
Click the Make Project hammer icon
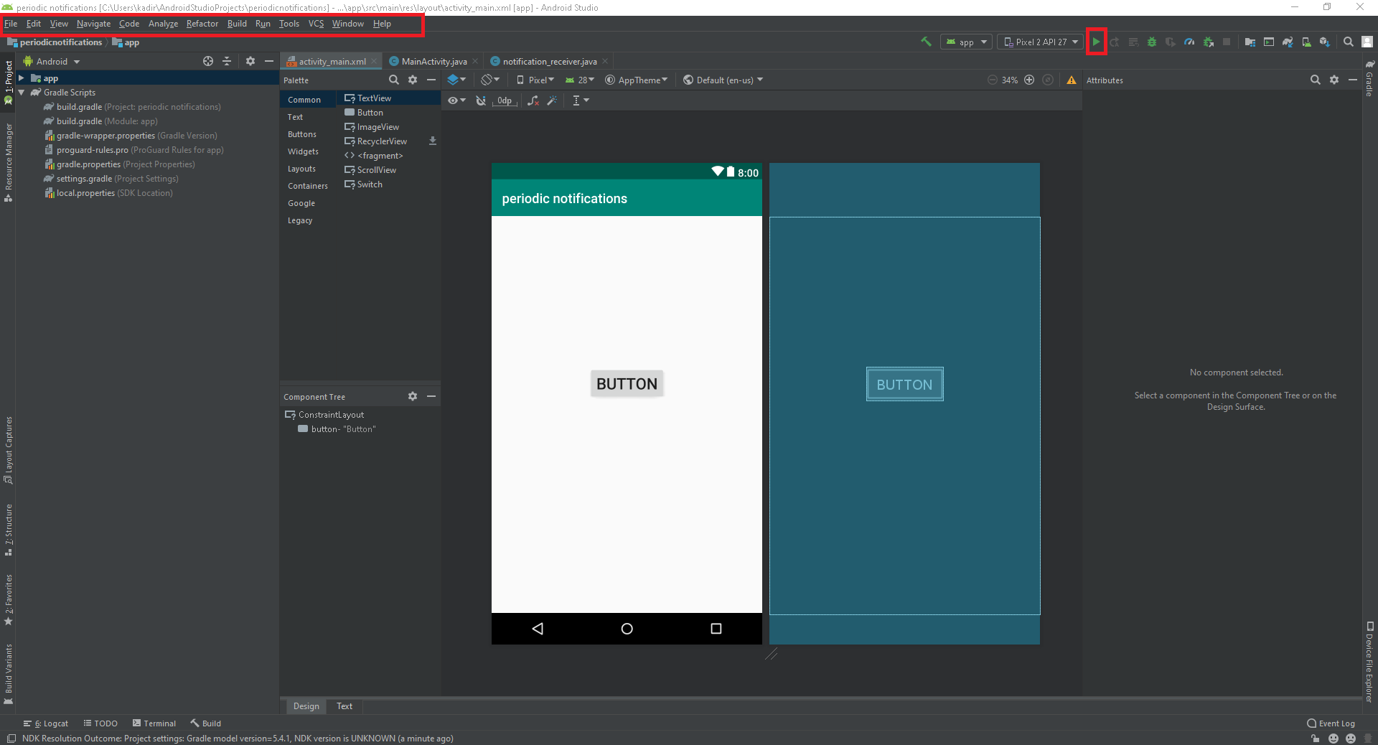pyautogui.click(x=926, y=42)
